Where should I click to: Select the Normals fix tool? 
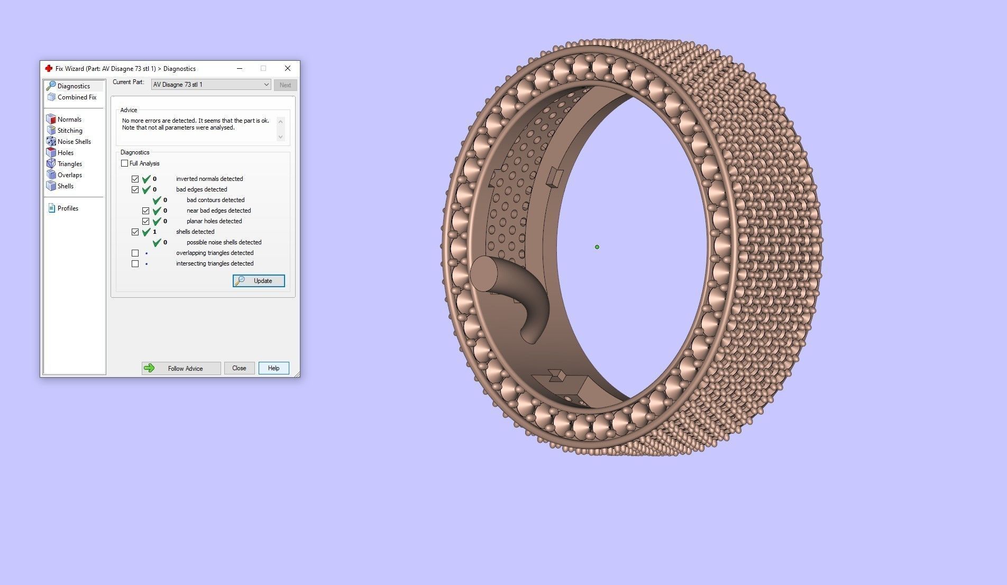[x=65, y=120]
